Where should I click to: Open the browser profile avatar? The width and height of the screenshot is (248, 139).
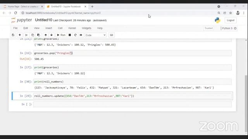click(238, 13)
